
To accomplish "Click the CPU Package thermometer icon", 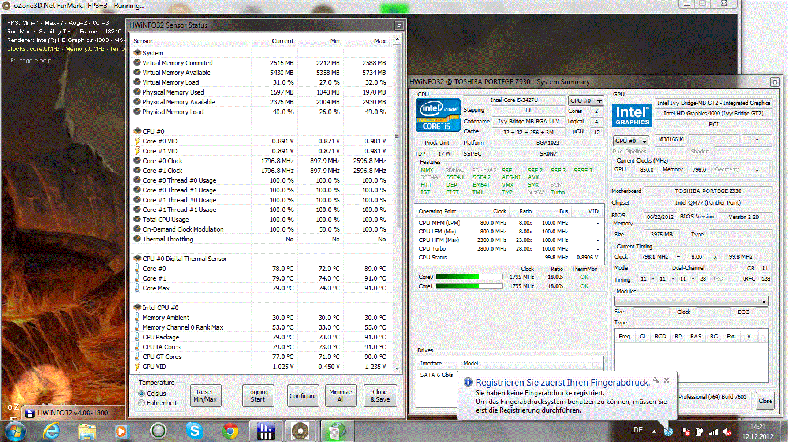I will (137, 337).
